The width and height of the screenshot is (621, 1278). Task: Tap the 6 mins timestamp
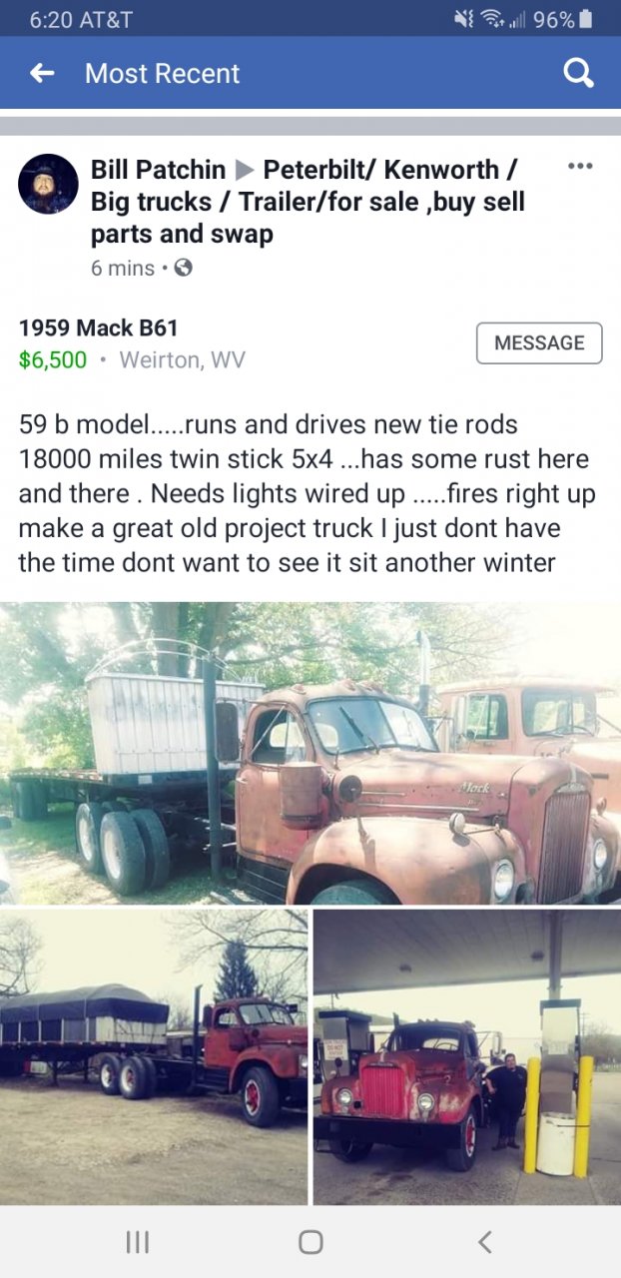tap(123, 268)
